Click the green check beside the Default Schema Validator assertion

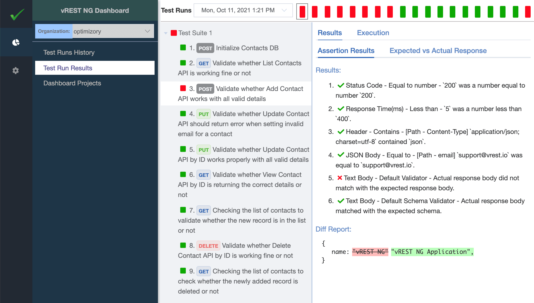341,201
